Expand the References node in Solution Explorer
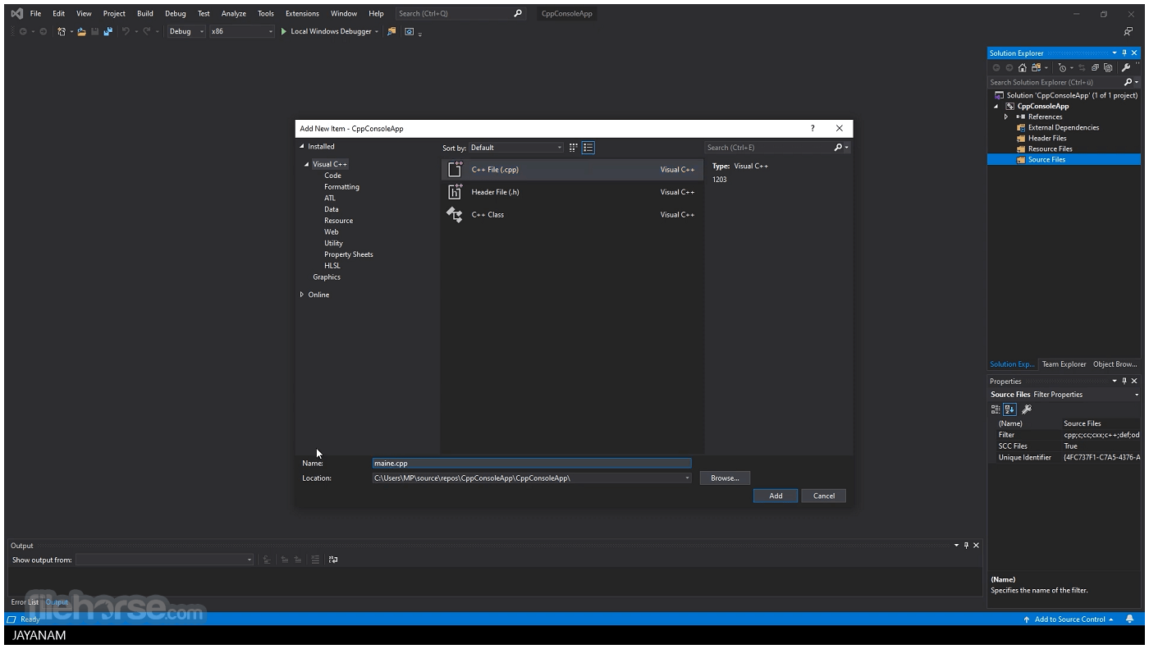1149x649 pixels. [1006, 117]
